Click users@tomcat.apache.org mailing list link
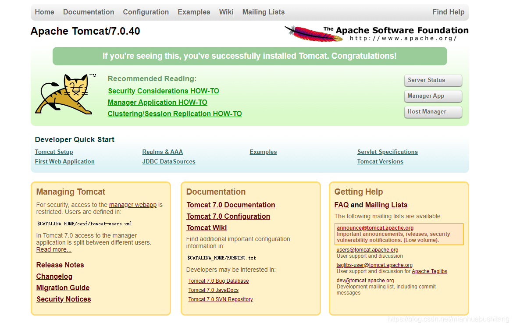This screenshot has height=327, width=513. [x=367, y=250]
